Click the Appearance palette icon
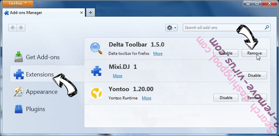The image size is (279, 136). (19, 92)
